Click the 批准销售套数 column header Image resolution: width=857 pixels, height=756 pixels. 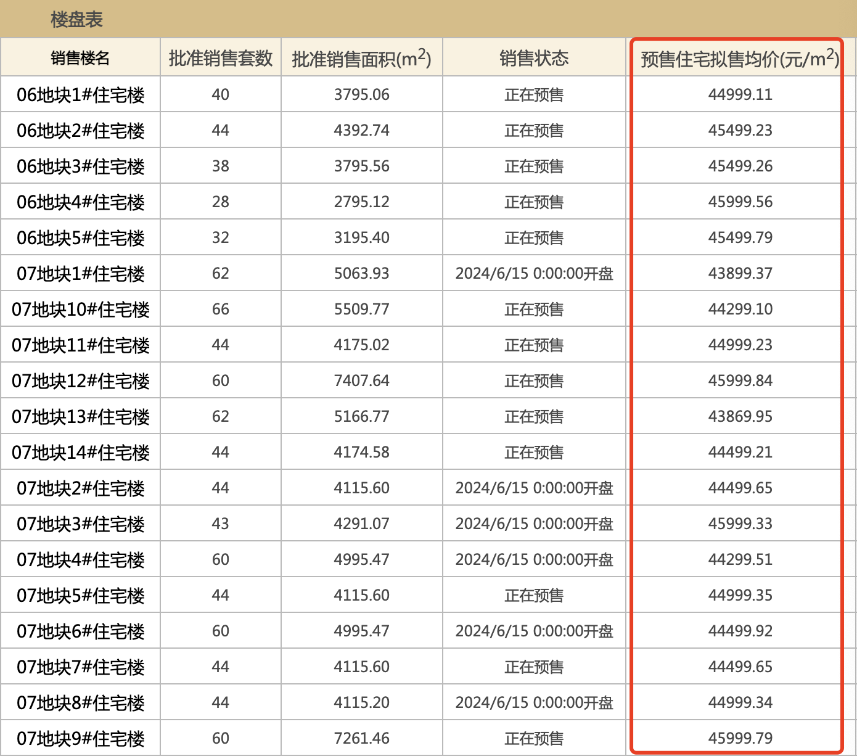coord(221,58)
